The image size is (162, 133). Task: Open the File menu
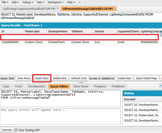(5, 2)
